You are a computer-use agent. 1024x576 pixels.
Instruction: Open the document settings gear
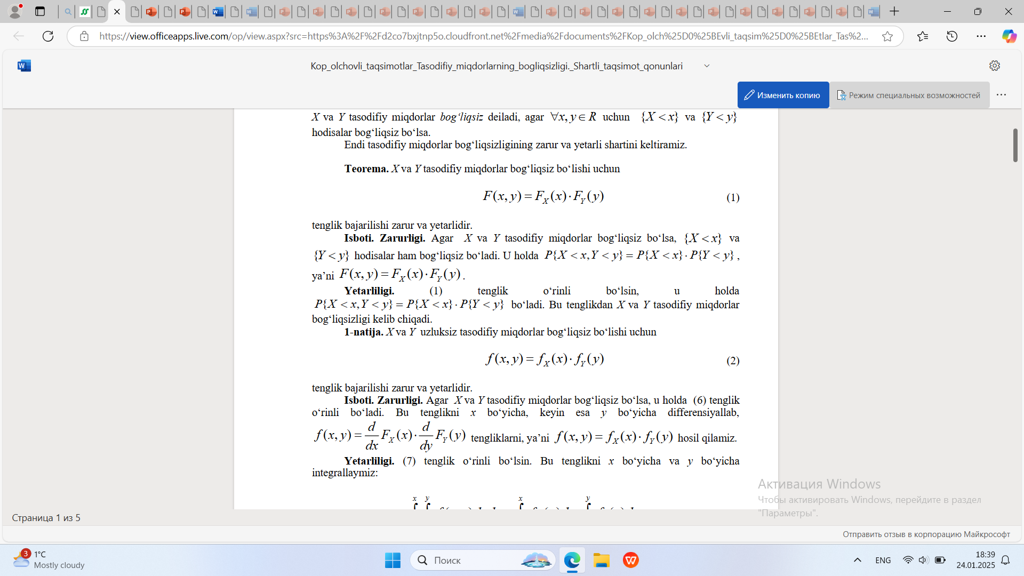click(995, 66)
